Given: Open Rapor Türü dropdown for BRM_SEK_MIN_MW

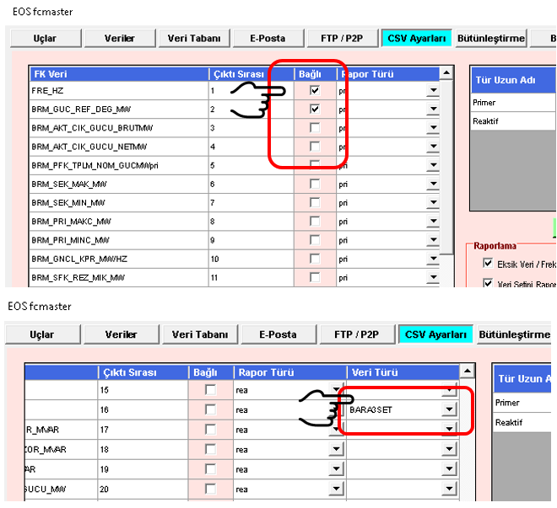Looking at the screenshot, I should tap(433, 203).
